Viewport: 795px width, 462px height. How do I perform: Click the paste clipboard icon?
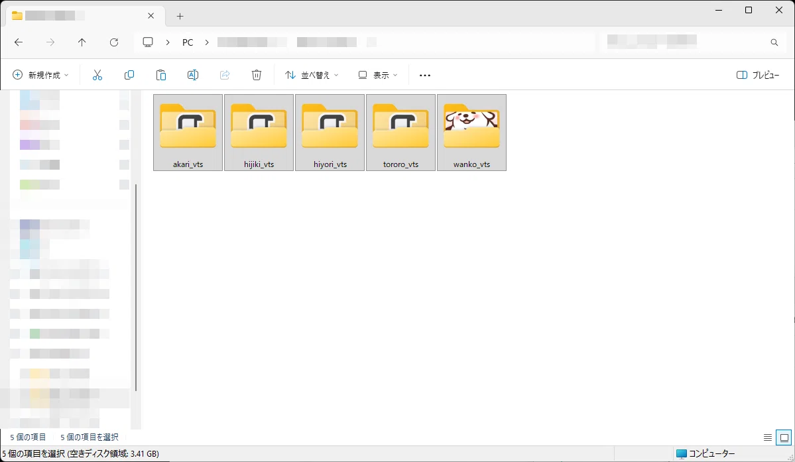click(x=160, y=75)
